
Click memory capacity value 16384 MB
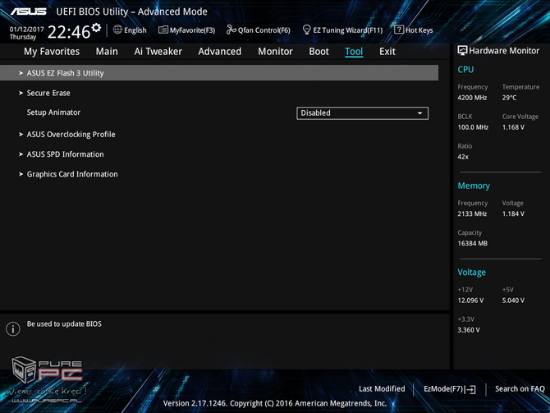click(x=473, y=243)
